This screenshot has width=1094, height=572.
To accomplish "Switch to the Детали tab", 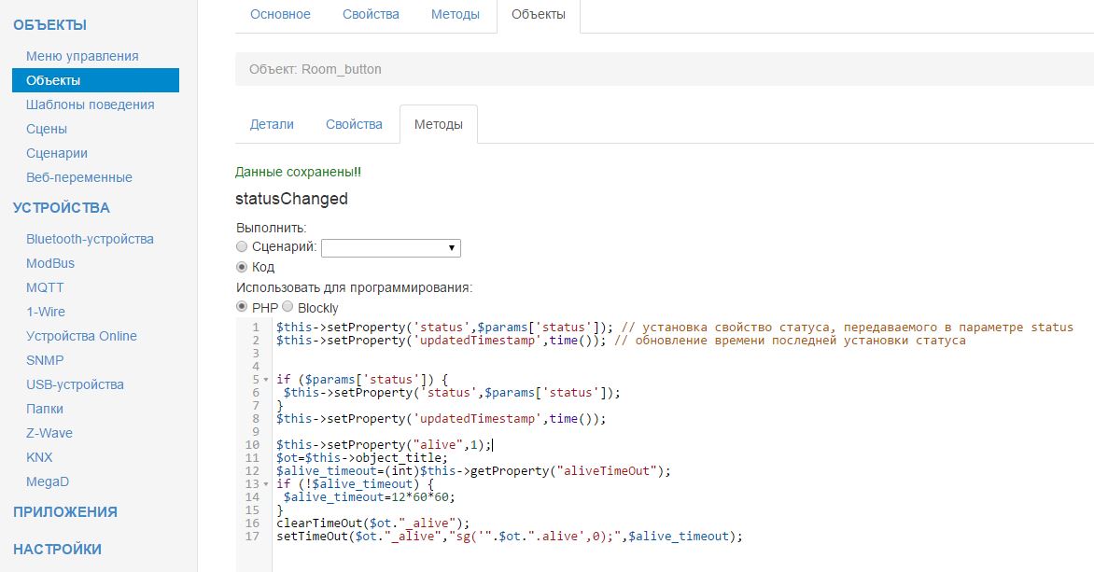I will point(272,124).
